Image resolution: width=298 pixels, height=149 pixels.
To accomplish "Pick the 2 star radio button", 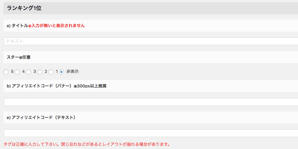I will tap(40, 72).
